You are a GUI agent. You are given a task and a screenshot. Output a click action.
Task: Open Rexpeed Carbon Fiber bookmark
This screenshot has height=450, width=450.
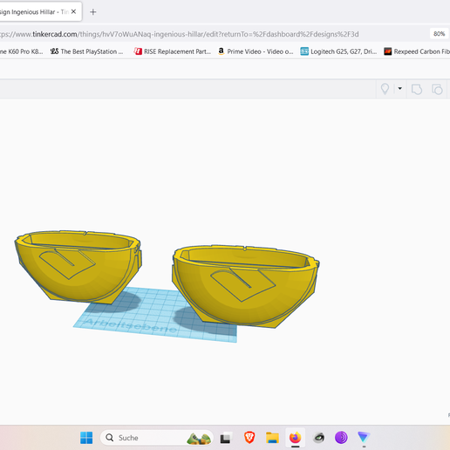coord(417,51)
